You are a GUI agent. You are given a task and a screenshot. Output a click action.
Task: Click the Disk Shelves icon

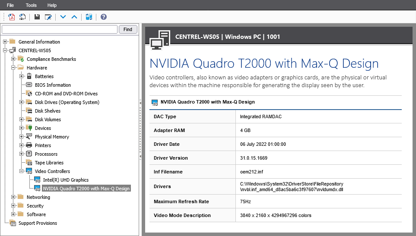[x=29, y=111]
